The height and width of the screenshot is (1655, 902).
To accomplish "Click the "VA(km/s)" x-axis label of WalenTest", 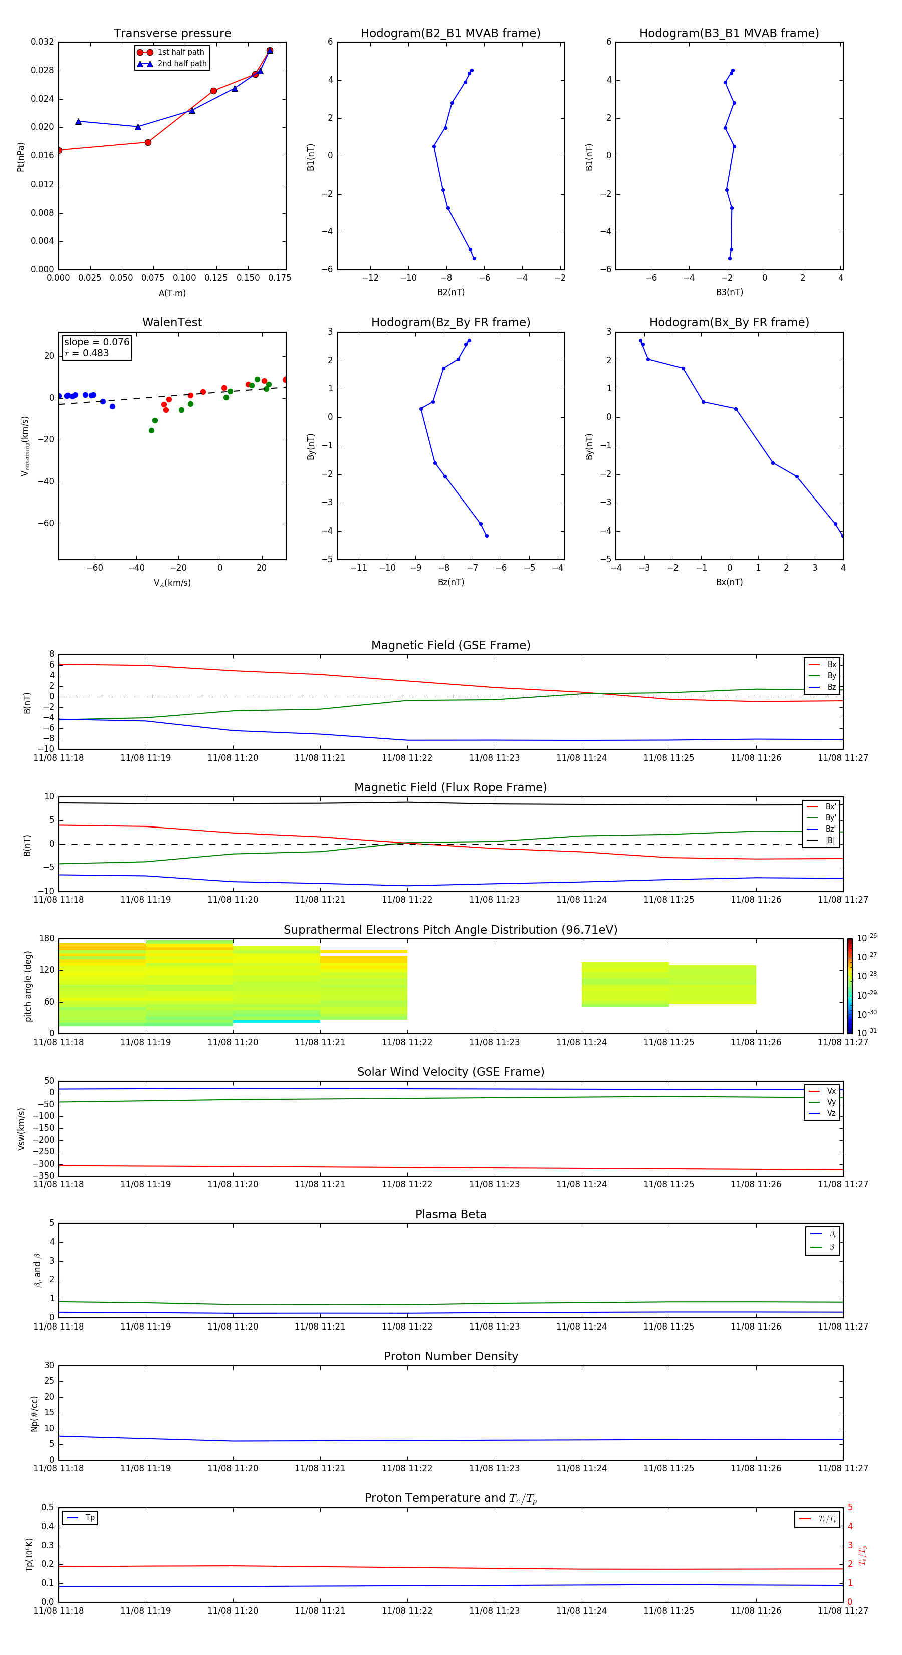I will (x=172, y=583).
